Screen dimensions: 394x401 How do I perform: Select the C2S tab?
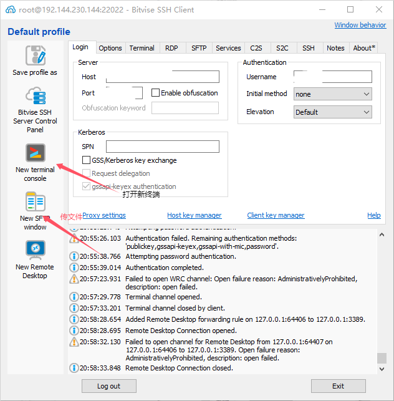pos(256,48)
